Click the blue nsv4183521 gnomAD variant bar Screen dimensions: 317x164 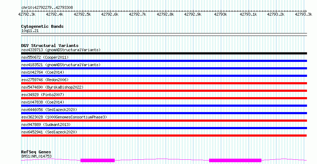[164, 68]
